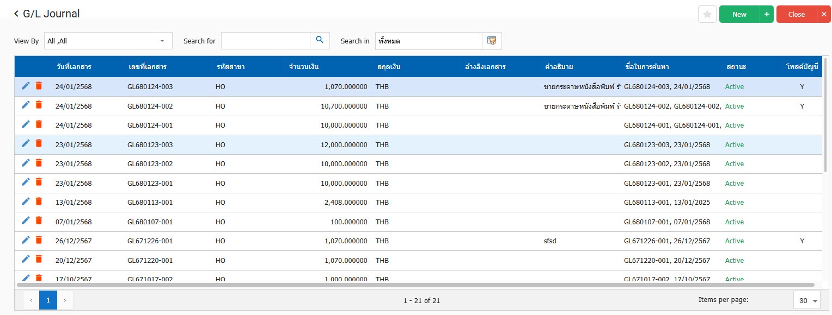Click the search magnifier icon

[x=320, y=40]
